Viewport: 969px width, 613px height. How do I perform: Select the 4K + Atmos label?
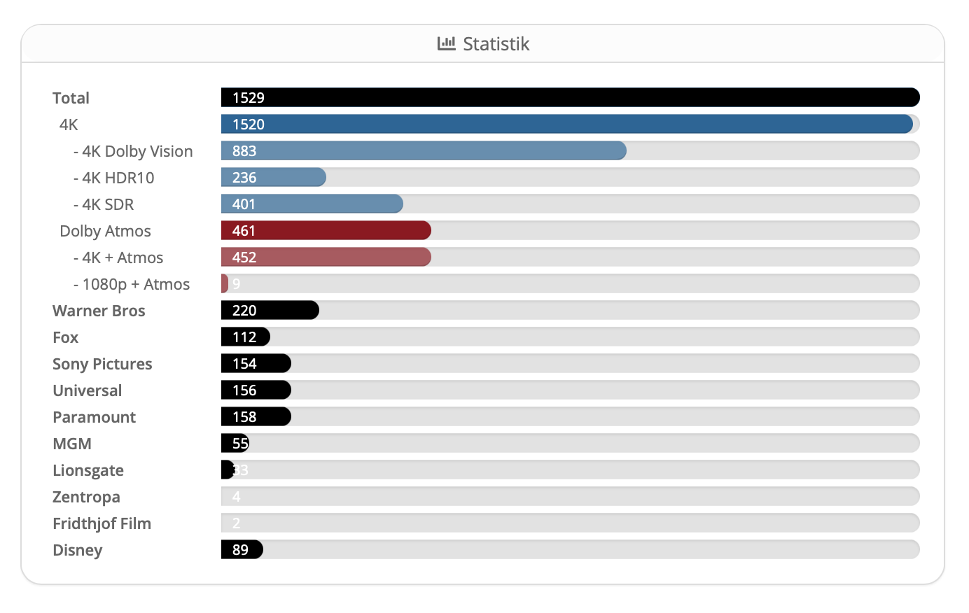118,258
